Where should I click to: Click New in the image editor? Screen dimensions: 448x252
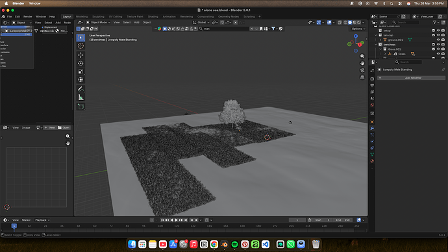point(50,128)
